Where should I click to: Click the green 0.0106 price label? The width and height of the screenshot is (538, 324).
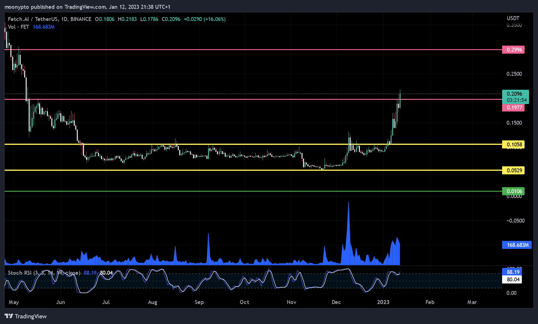click(x=513, y=191)
